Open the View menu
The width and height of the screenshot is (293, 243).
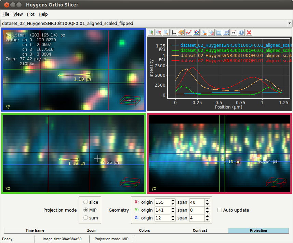coord(18,14)
